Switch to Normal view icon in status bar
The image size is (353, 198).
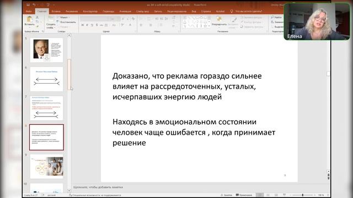pyautogui.click(x=260, y=195)
